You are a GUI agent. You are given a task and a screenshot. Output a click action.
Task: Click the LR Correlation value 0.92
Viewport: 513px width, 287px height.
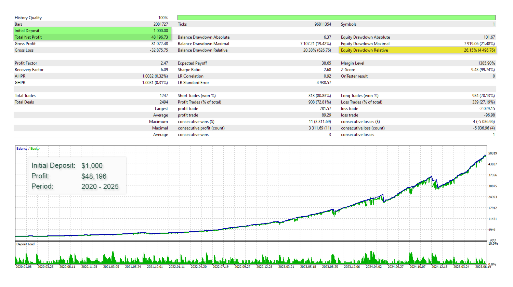(x=327, y=76)
